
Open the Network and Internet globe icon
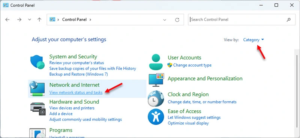pyautogui.click(x=37, y=89)
